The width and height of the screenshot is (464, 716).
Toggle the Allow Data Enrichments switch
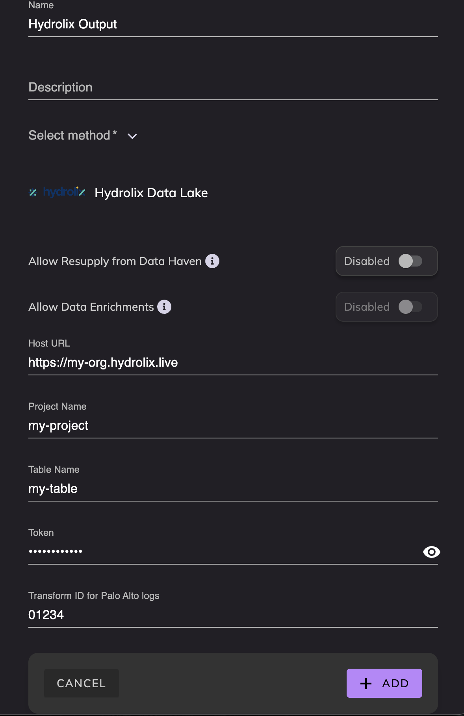410,307
